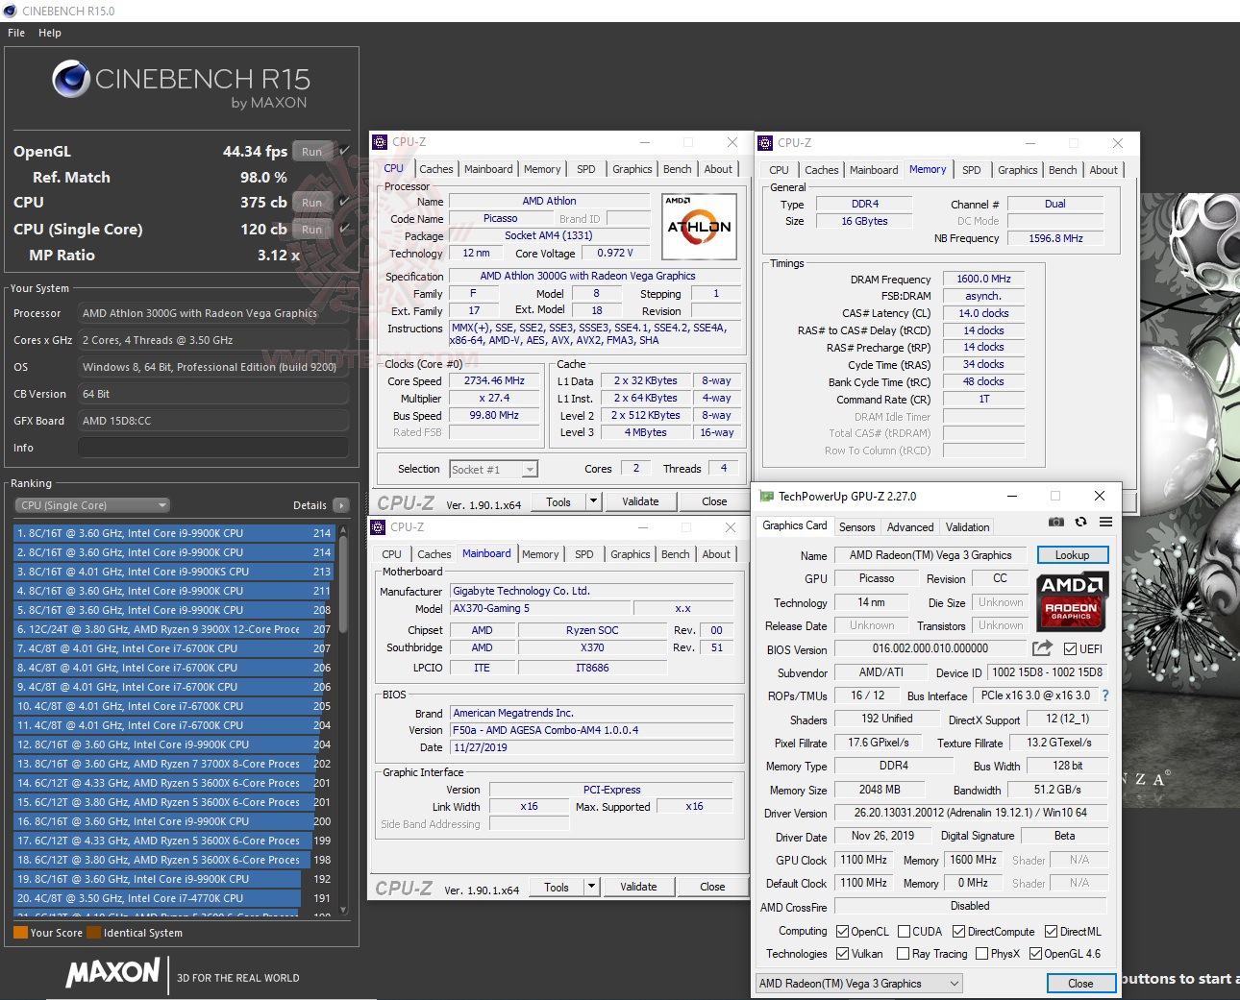This screenshot has height=1000, width=1240.
Task: Open the Help menu in Cinebench
Action: pyautogui.click(x=50, y=33)
